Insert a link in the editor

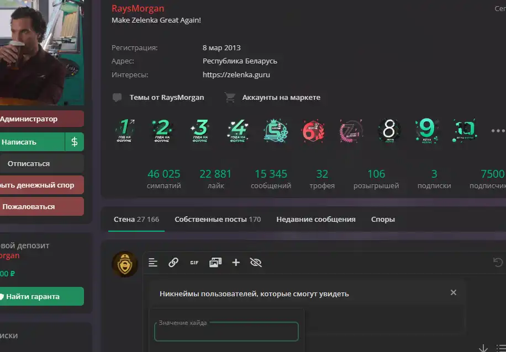[173, 263]
